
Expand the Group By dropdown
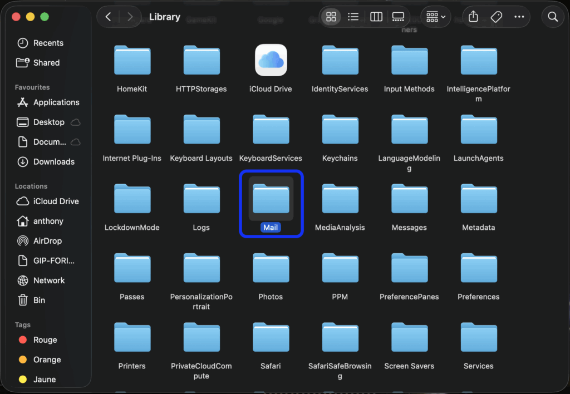point(436,17)
